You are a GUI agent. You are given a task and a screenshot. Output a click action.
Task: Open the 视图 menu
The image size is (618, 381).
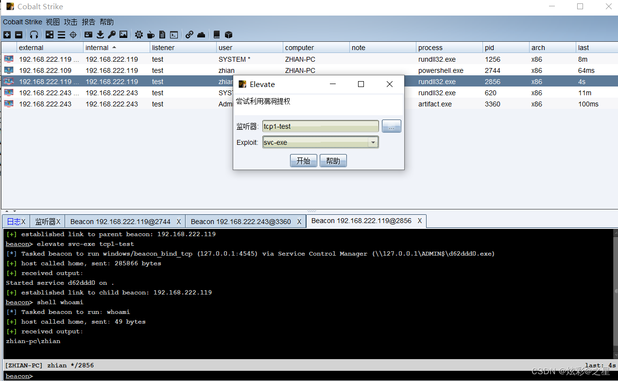pos(53,22)
